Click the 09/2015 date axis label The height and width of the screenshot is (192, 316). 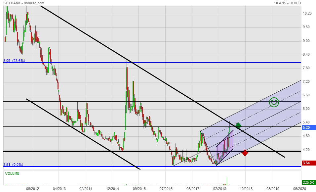[139, 189]
